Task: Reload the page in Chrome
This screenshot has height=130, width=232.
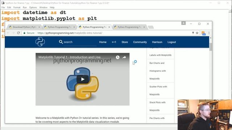Action: coord(18,33)
